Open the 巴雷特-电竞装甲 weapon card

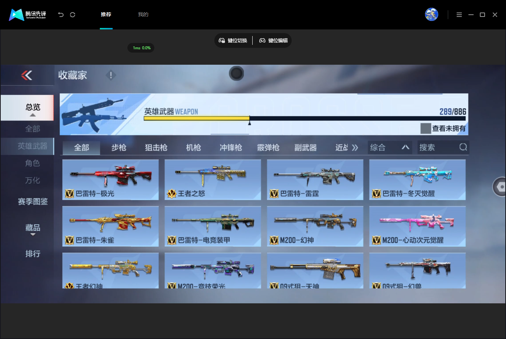tap(213, 226)
